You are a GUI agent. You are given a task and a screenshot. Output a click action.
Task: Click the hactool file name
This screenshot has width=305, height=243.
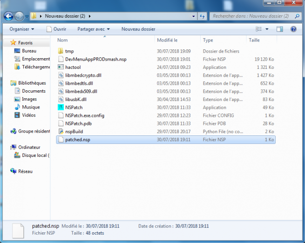click(x=73, y=67)
